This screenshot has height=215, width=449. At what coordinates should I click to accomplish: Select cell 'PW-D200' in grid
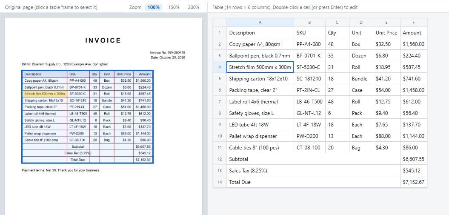[x=309, y=136]
